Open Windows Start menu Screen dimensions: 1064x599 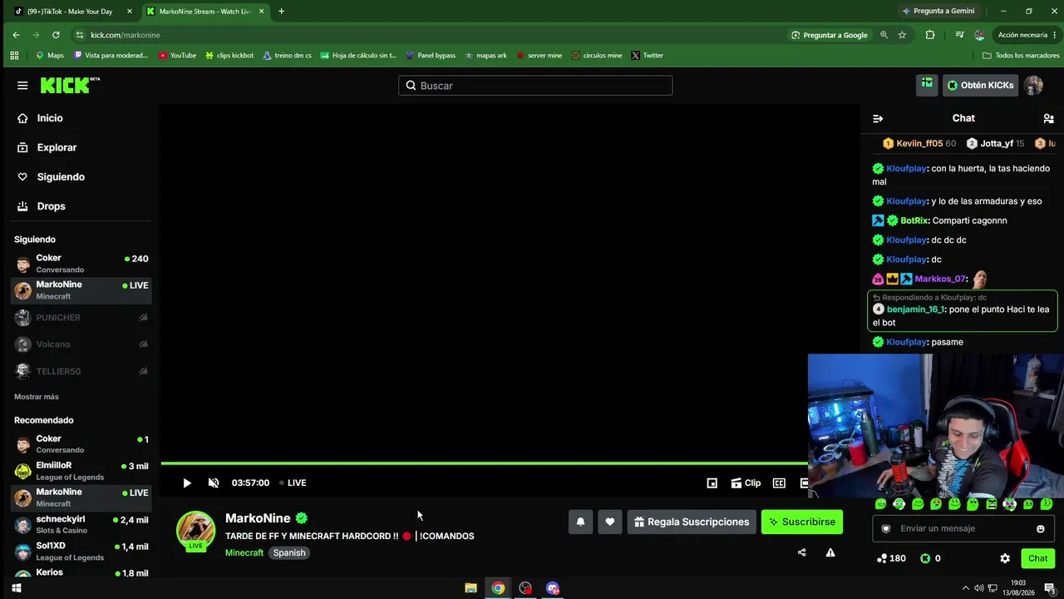16,588
